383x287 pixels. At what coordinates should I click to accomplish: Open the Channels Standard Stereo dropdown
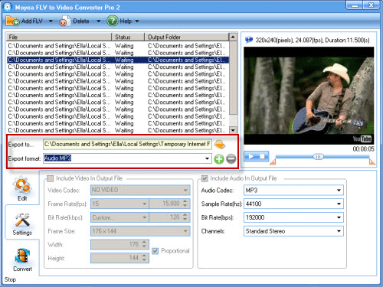click(x=339, y=231)
